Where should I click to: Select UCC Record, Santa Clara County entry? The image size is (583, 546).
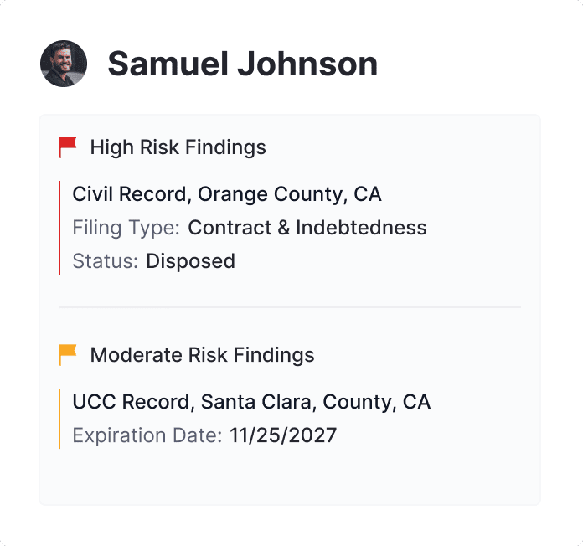251,402
